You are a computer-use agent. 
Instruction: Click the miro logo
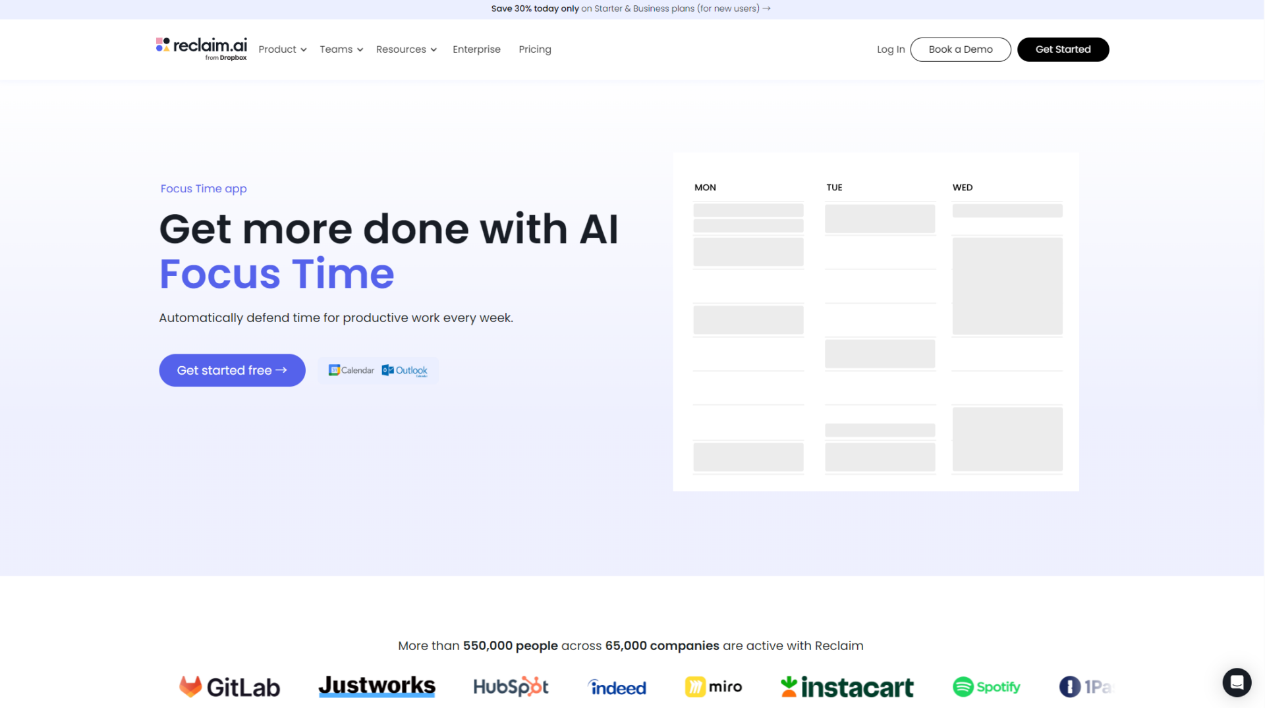[713, 687]
